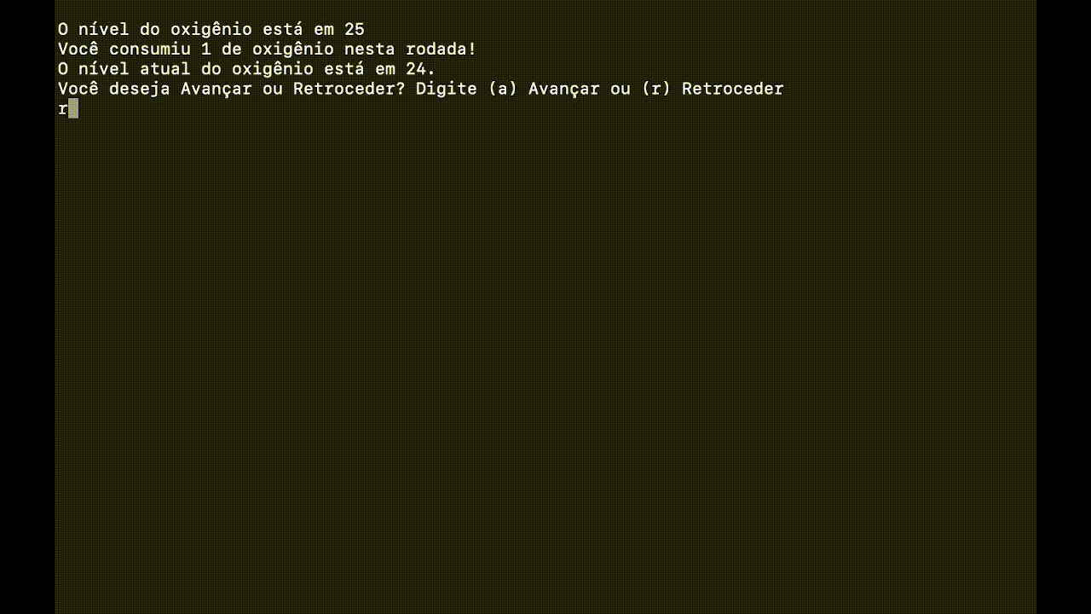The height and width of the screenshot is (614, 1091).
Task: Click the word 'rodada!' in second line
Action: tap(442, 49)
